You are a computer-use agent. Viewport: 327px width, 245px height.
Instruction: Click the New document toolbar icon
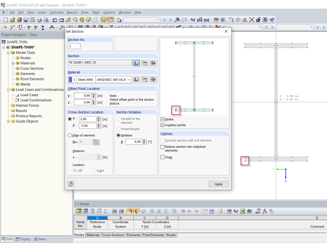6,20
